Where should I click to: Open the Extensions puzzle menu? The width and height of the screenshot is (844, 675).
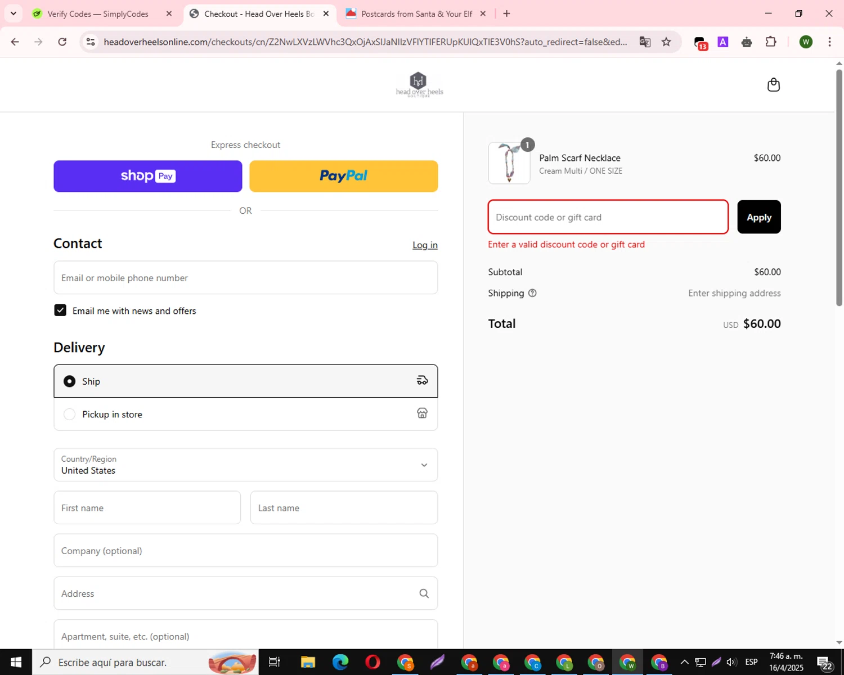(771, 42)
